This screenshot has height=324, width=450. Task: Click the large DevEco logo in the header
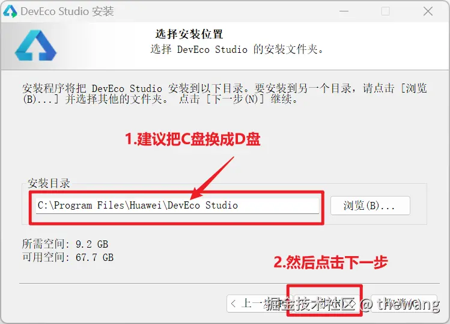pyautogui.click(x=35, y=46)
